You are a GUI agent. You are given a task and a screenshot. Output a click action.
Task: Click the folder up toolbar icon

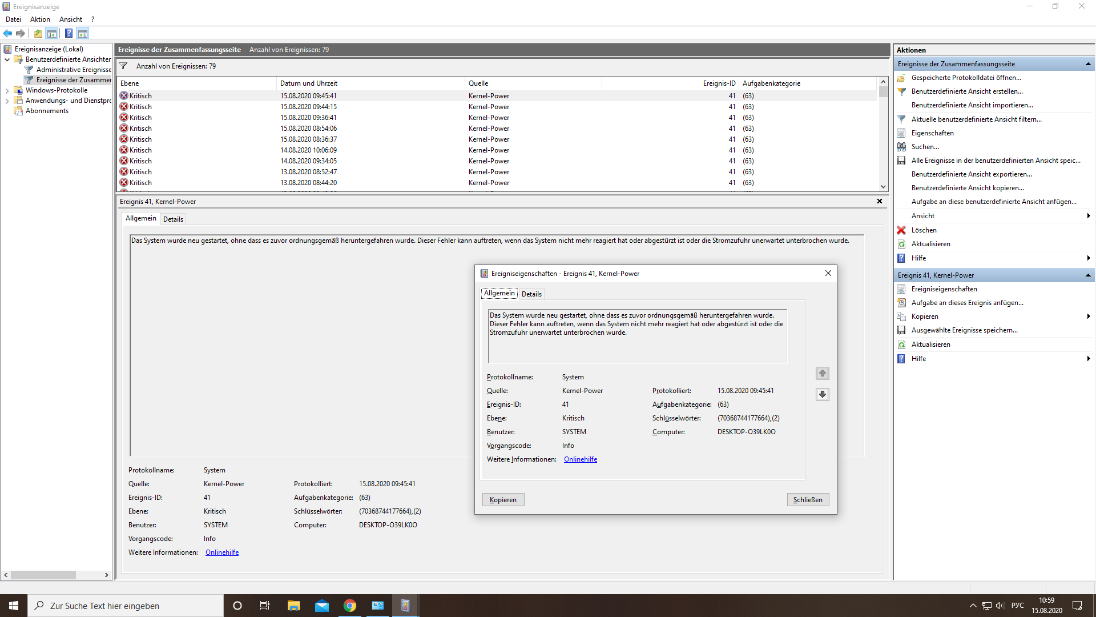tap(38, 33)
